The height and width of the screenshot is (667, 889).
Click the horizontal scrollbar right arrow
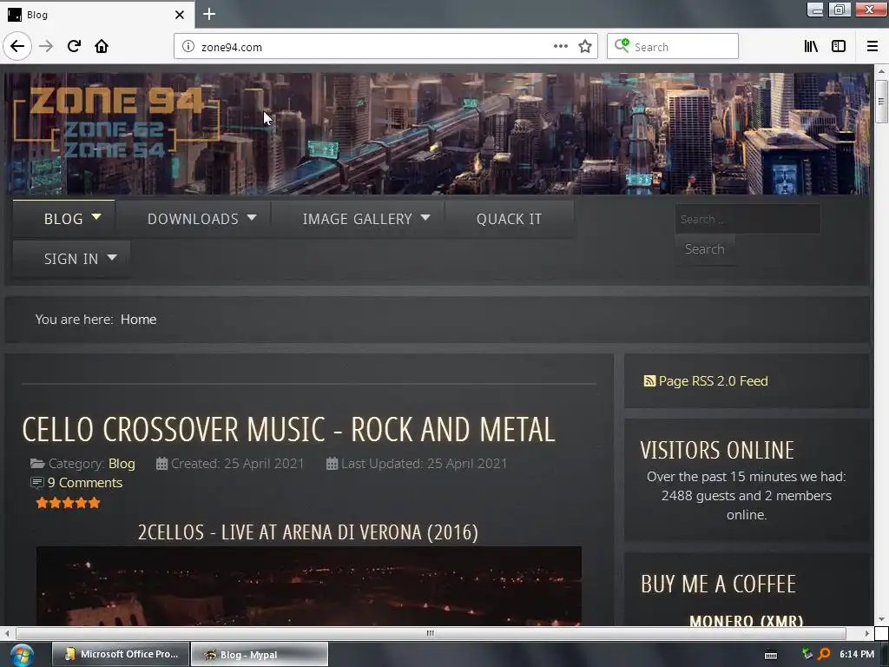point(867,633)
